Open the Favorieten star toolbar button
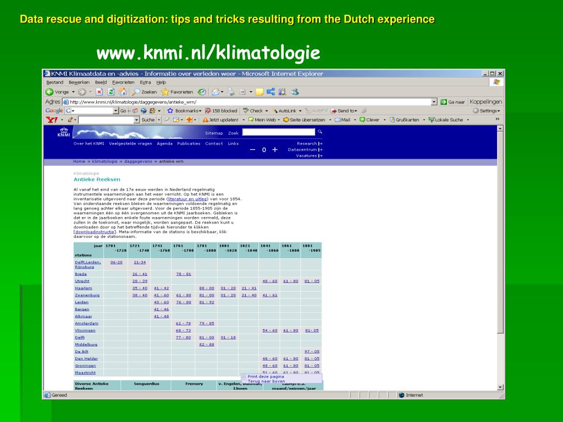This screenshot has height=422, width=563. pyautogui.click(x=177, y=92)
